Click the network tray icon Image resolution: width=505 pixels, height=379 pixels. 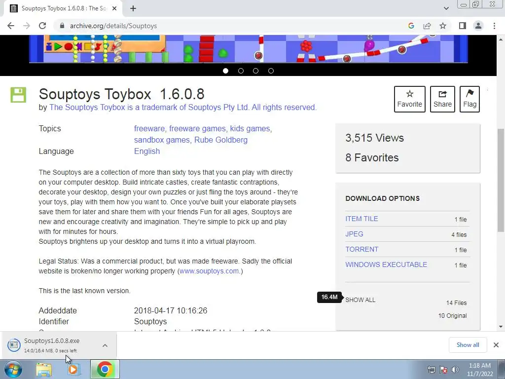click(431, 370)
